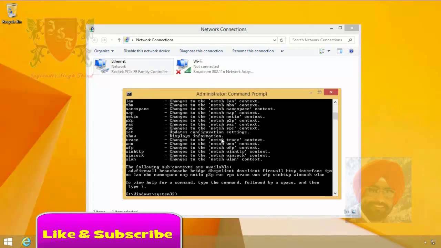Viewport: 441px width, 248px height.
Task: Go back in Network Connections window
Action: tap(95, 40)
